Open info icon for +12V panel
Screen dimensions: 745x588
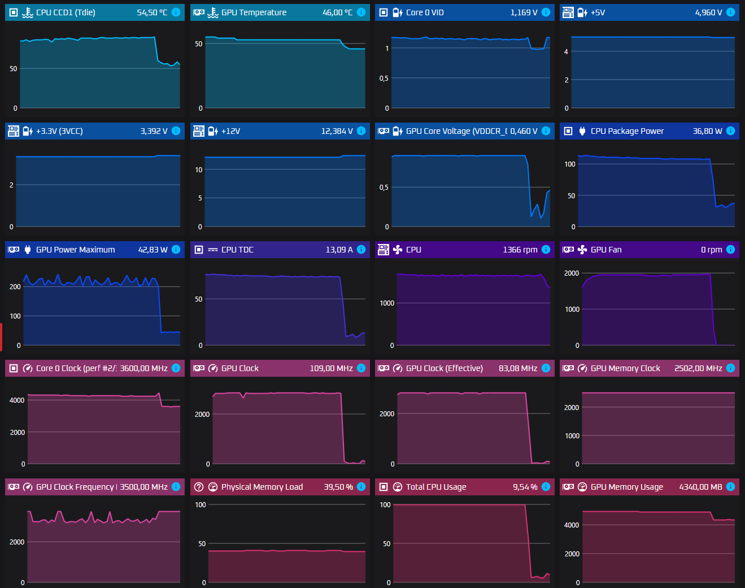(x=361, y=131)
